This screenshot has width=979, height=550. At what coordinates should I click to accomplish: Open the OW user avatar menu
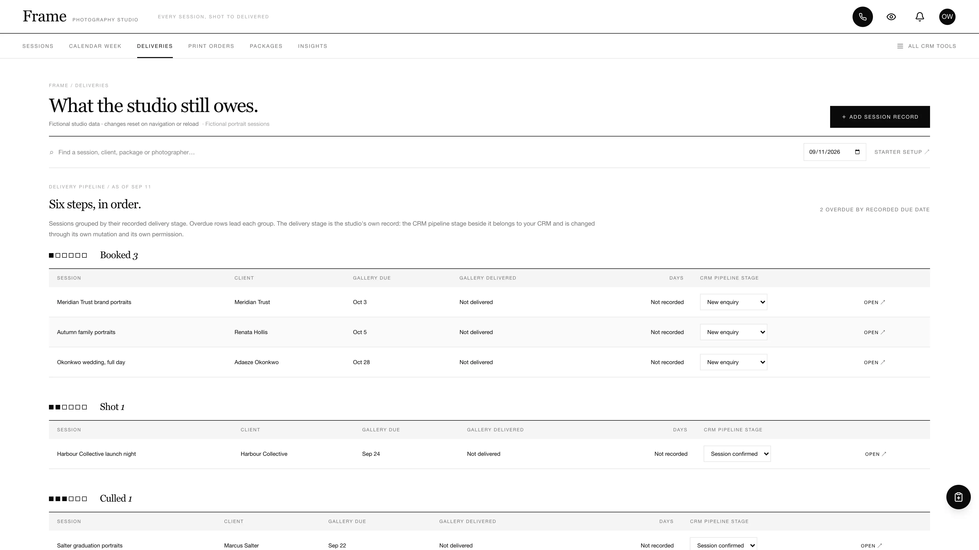947,17
